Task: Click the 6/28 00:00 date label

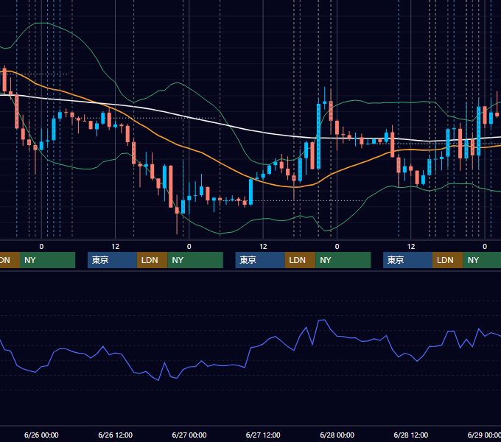Action: coord(337,435)
